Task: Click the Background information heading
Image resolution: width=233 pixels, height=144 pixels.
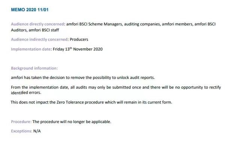Action: (34, 68)
